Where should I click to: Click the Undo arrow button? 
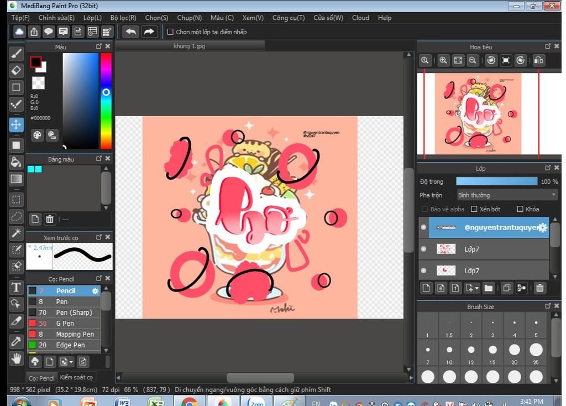pos(130,32)
